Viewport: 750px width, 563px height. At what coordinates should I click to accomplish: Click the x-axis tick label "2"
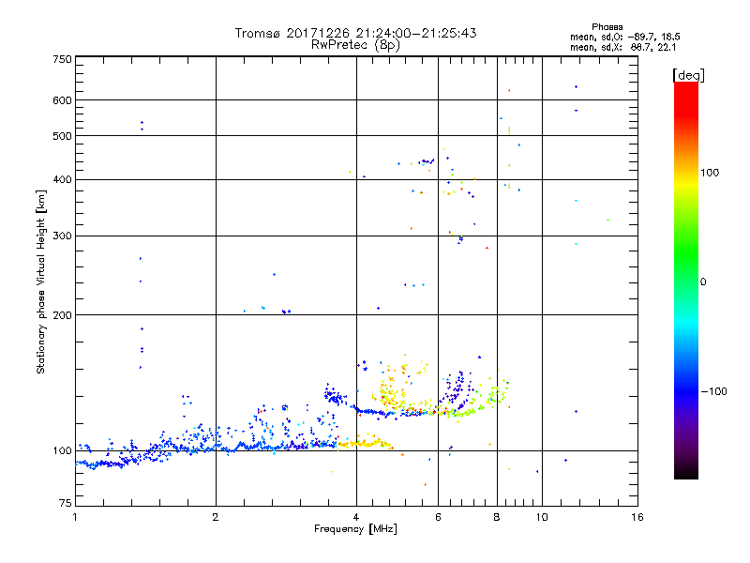click(x=216, y=517)
